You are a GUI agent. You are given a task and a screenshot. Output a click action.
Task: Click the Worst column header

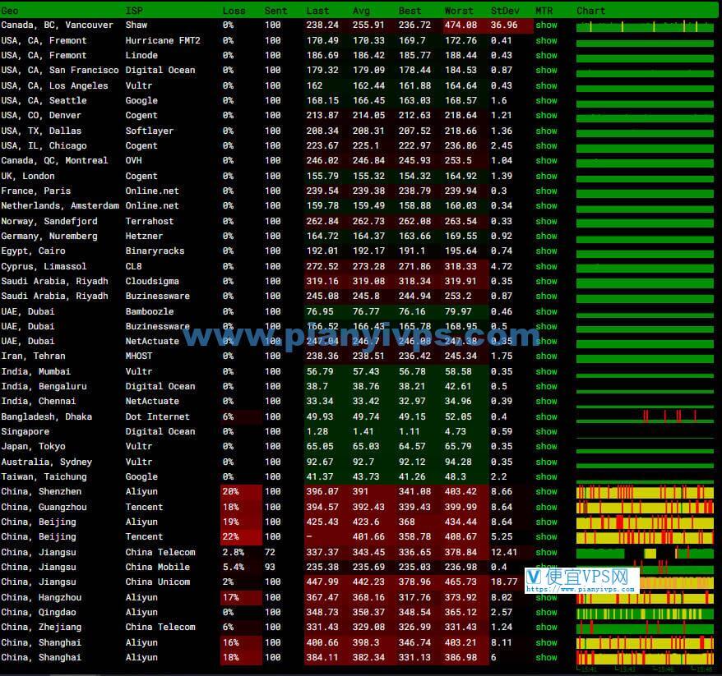pos(459,11)
